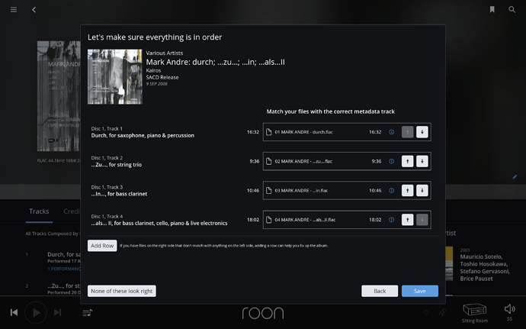The image size is (526, 329).
Task: Show info for 01 MARK ANDRE - durch.flac
Action: pyautogui.click(x=392, y=132)
